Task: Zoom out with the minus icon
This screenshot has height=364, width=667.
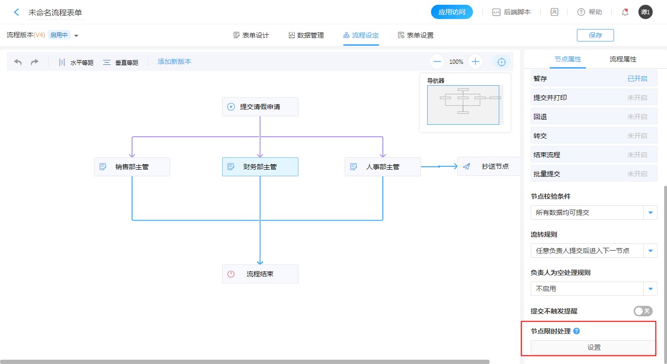Action: 437,61
